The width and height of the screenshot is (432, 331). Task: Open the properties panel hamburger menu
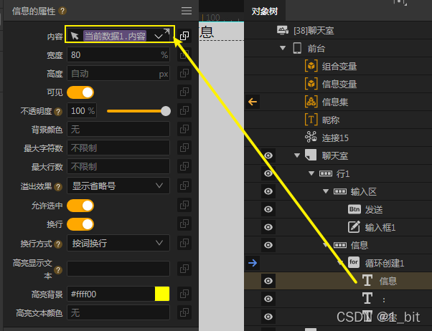coord(187,11)
